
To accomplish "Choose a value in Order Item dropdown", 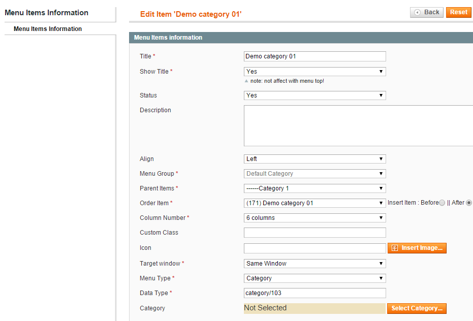I will coord(314,203).
